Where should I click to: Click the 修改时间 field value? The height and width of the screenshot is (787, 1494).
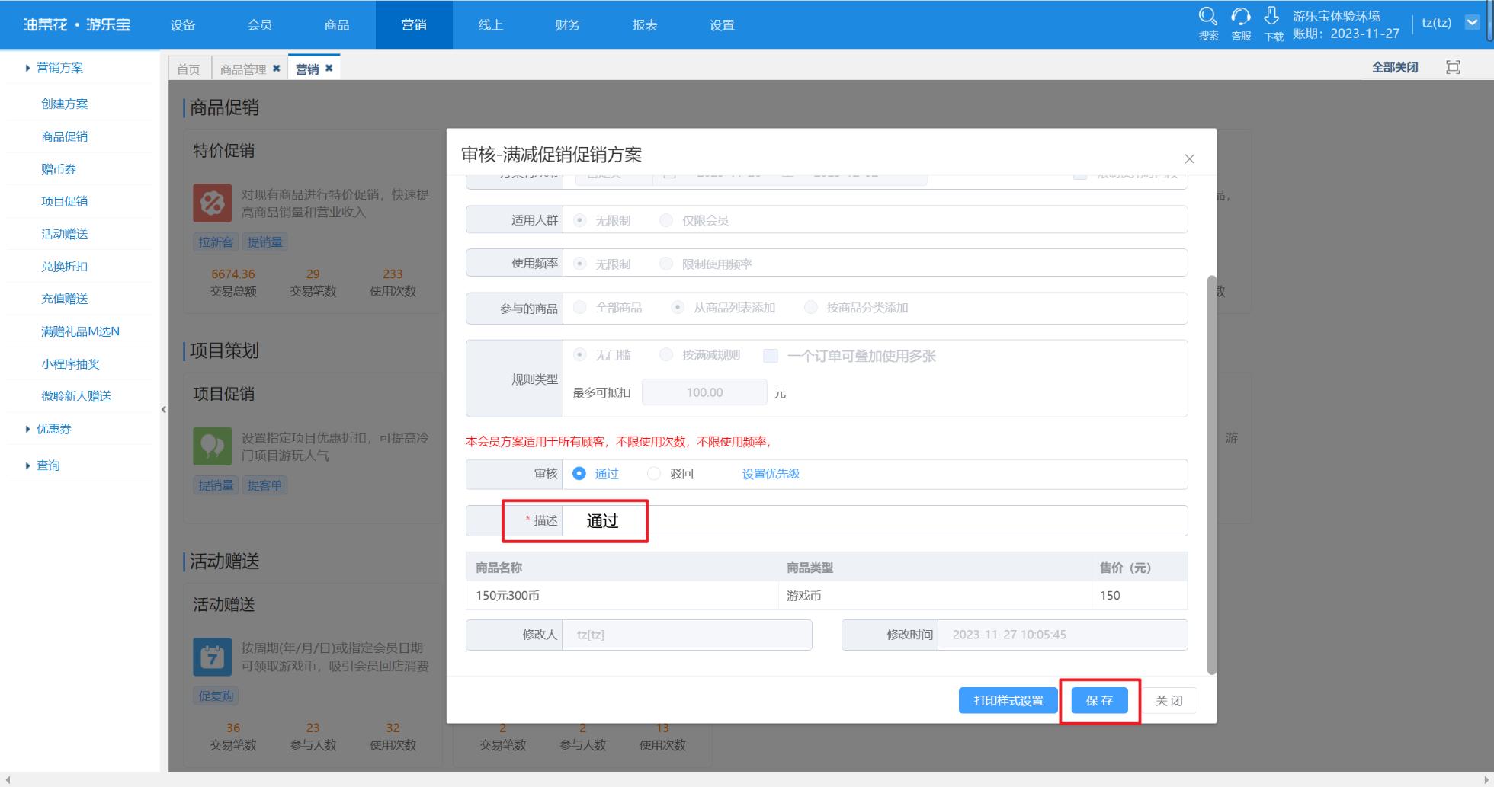[x=1062, y=635]
